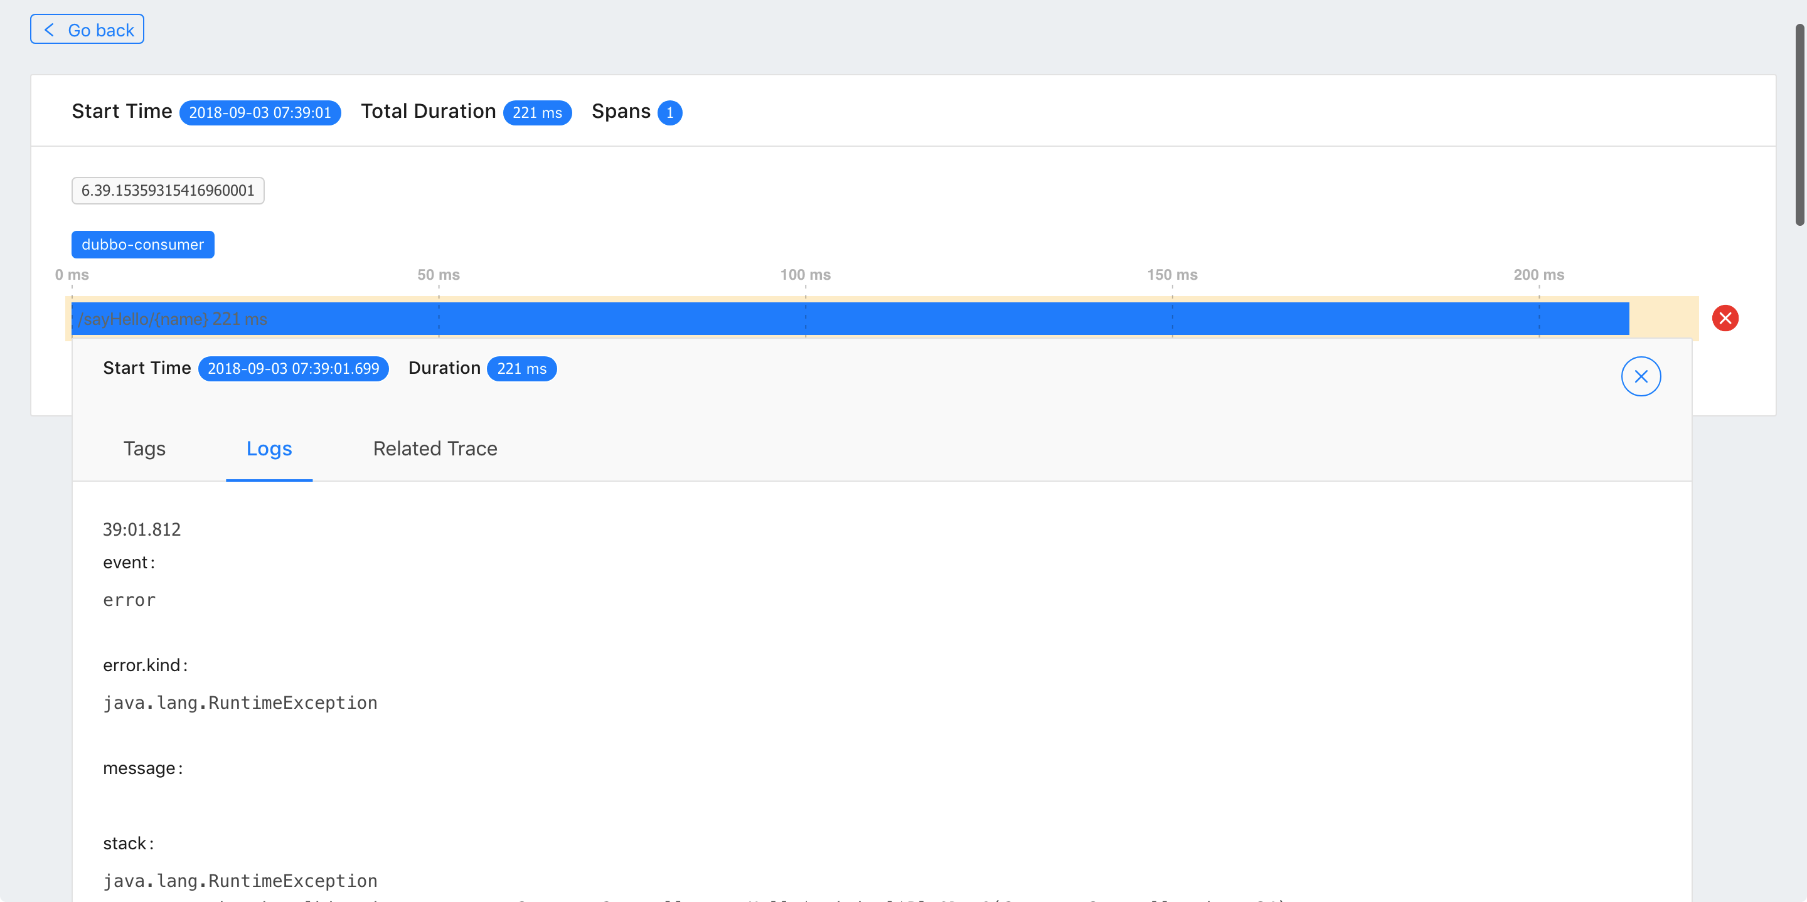Open the Related Trace tab
The image size is (1807, 902).
[435, 449]
